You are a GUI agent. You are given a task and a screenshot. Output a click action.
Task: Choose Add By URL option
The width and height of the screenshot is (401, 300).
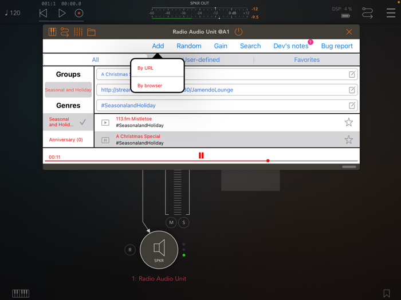[x=158, y=68]
